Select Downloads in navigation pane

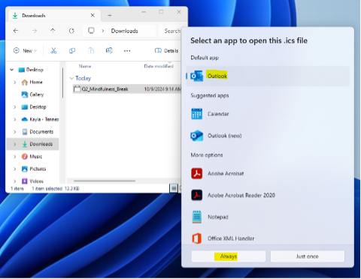pyautogui.click(x=41, y=144)
